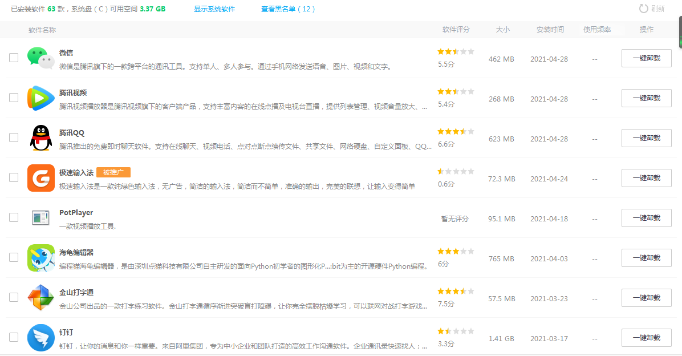Click the WeChat (微信) app icon
The width and height of the screenshot is (682, 356).
click(41, 58)
